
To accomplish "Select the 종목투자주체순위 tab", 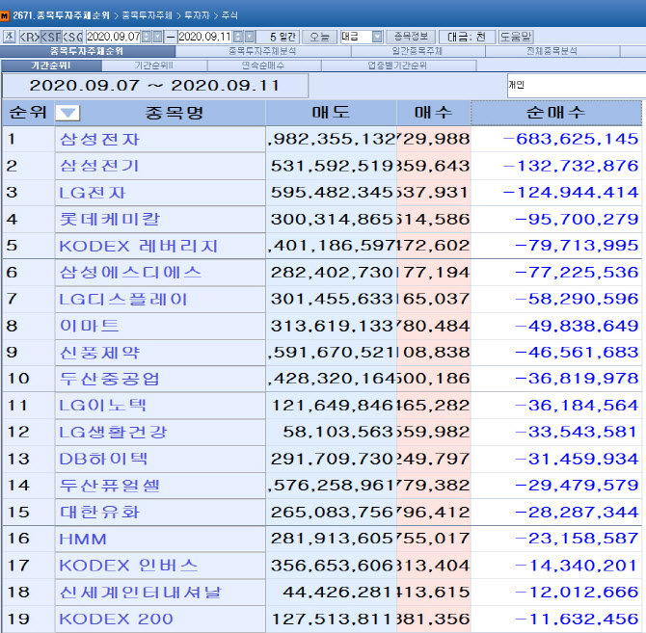I will pyautogui.click(x=88, y=51).
